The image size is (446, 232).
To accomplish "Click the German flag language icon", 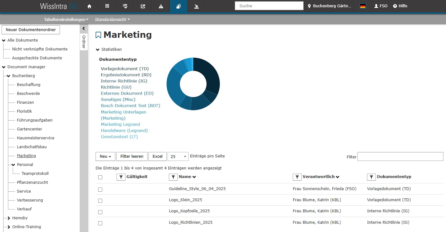I will (x=363, y=6).
